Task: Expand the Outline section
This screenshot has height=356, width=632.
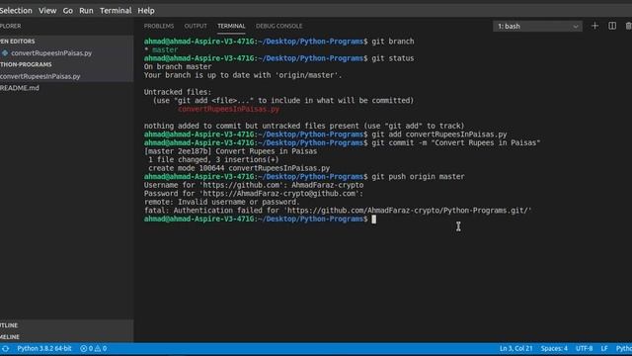Action: coord(9,325)
